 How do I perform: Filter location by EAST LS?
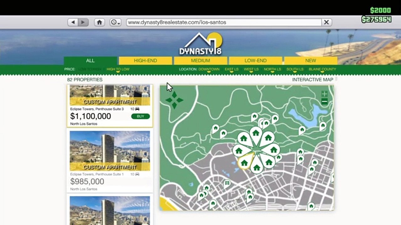pos(232,69)
